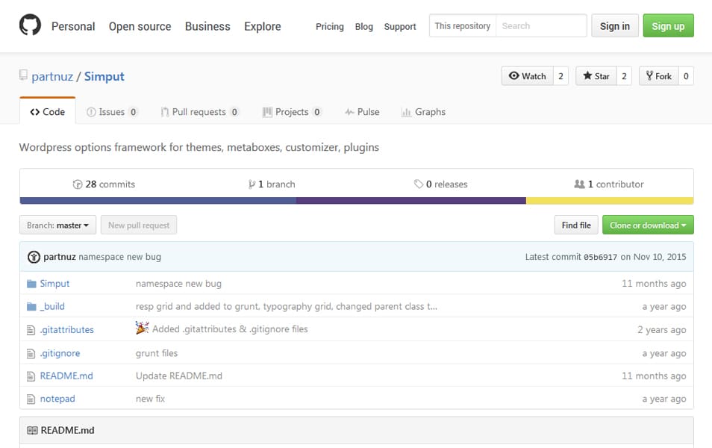Select Explore in the top navigation
The image size is (712, 448).
tap(263, 26)
